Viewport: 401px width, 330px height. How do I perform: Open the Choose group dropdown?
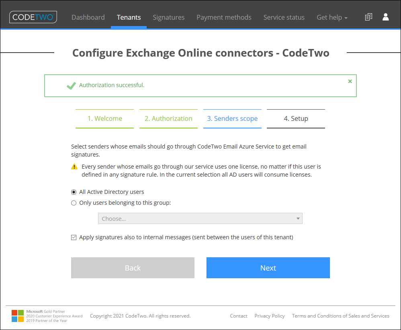200,218
